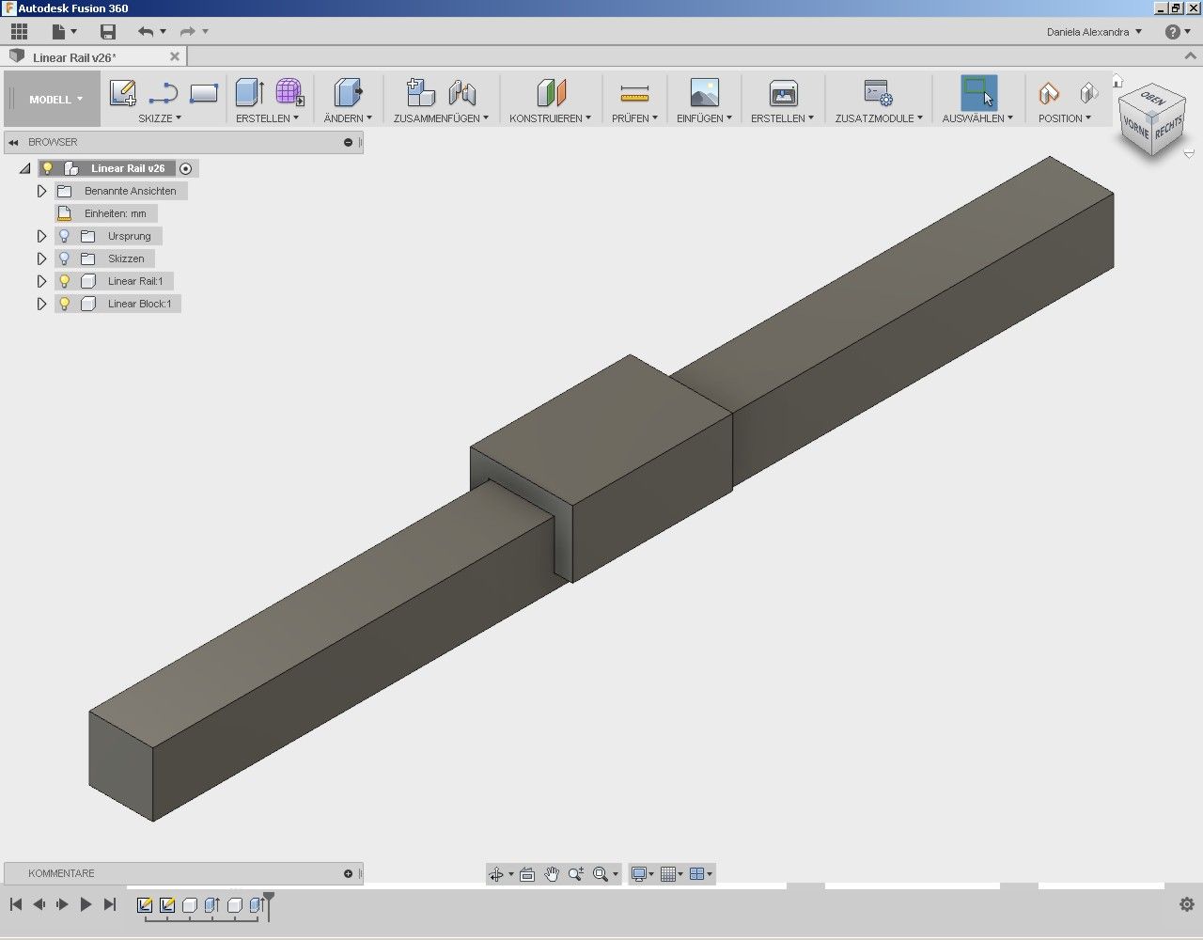The width and height of the screenshot is (1203, 940).
Task: Click the Press Pull modify icon
Action: pos(349,92)
